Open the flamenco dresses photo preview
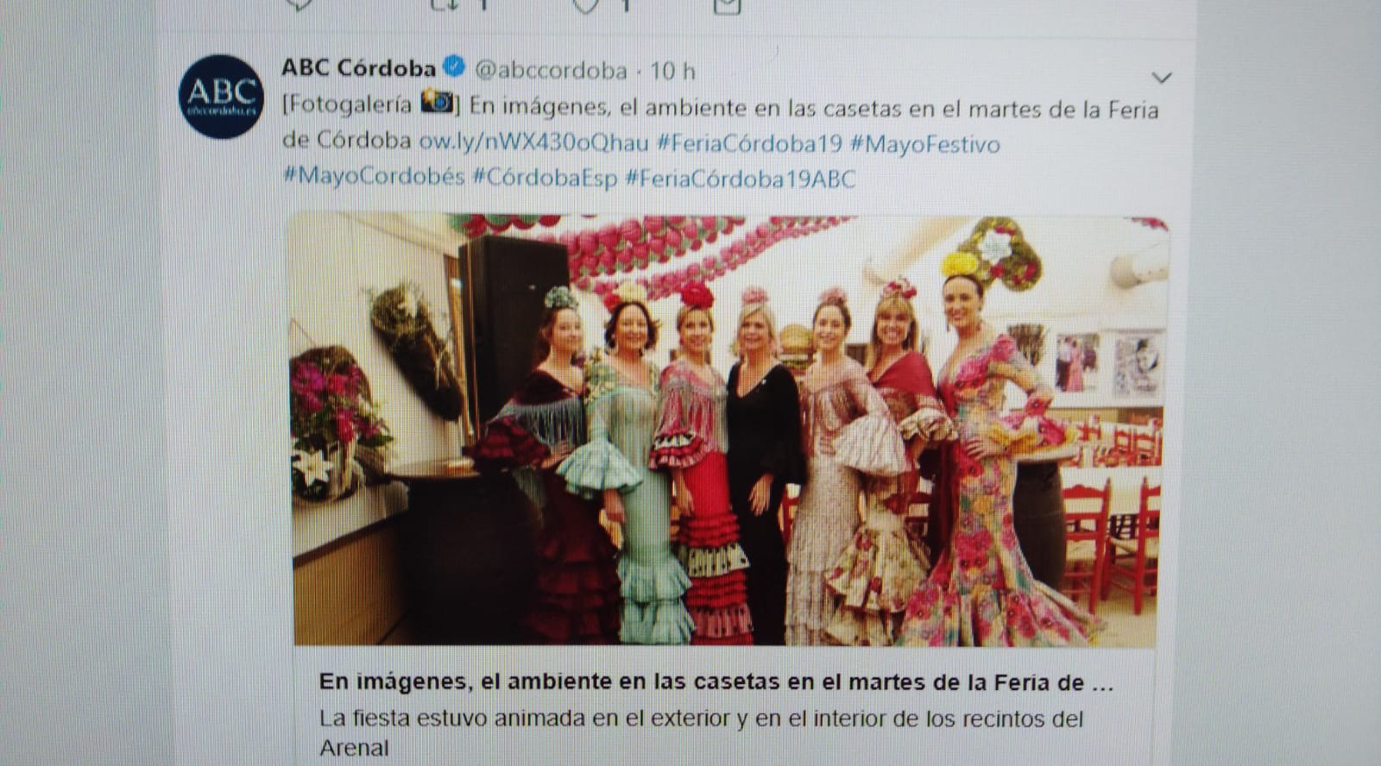Image resolution: width=1381 pixels, height=766 pixels. pos(729,430)
